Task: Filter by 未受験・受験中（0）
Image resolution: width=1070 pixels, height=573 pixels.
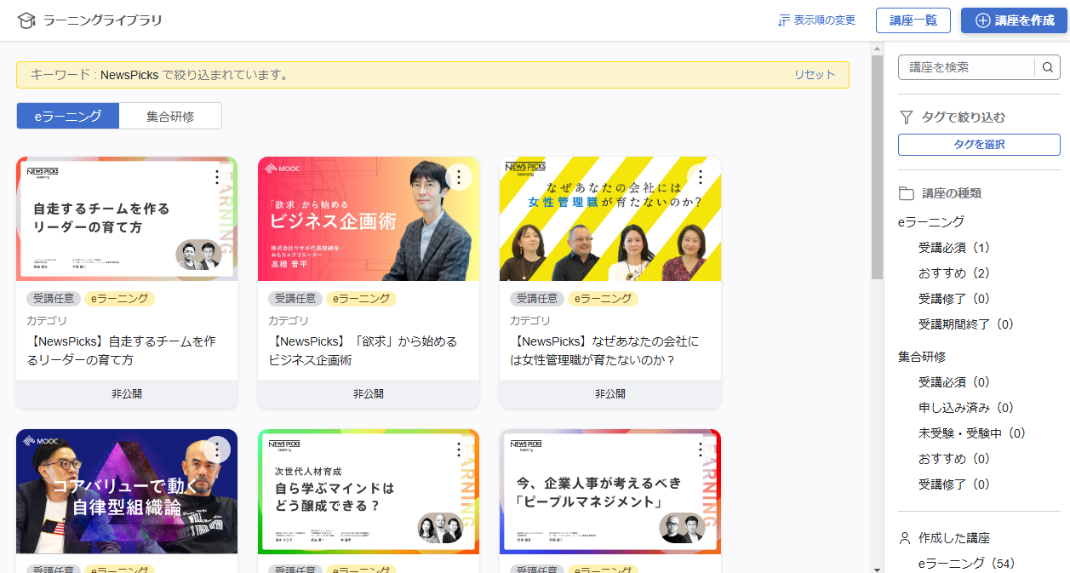Action: click(972, 433)
